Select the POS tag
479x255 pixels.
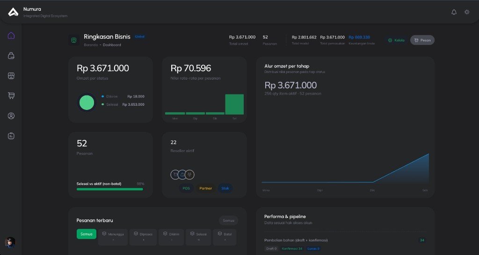(x=186, y=189)
